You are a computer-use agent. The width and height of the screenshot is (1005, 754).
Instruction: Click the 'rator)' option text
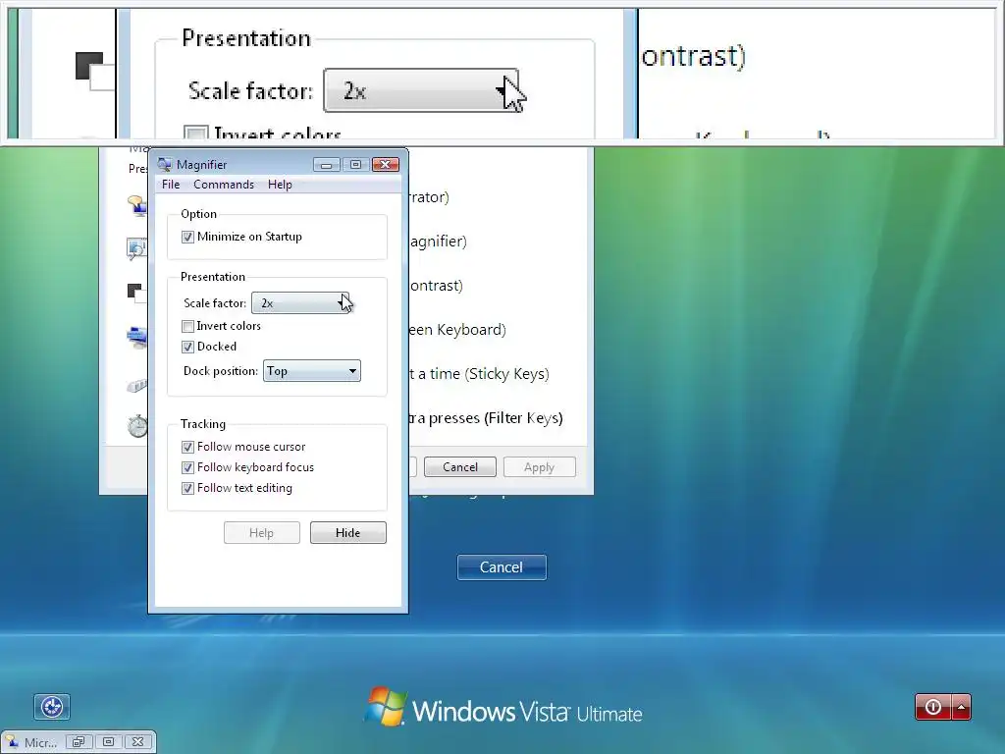(430, 196)
